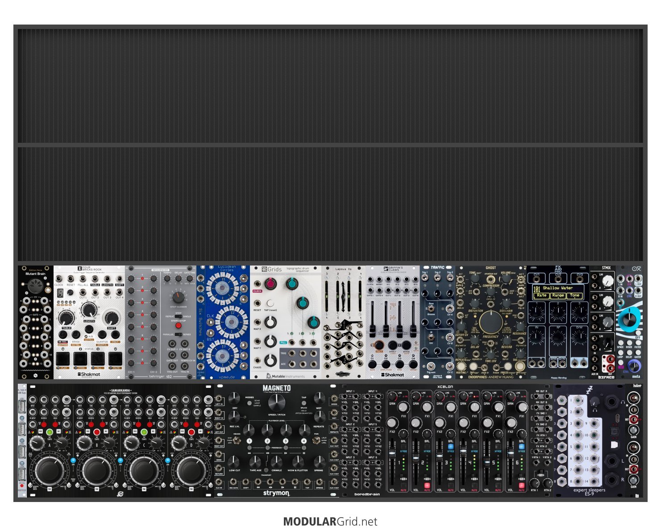The height and width of the screenshot is (531, 661).
Task: Turn the large blue-ringed knob on Meta
Action: point(628,319)
